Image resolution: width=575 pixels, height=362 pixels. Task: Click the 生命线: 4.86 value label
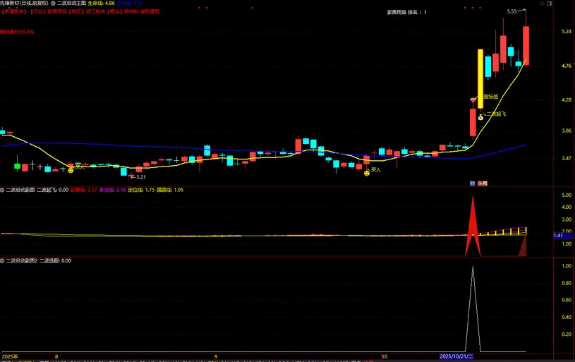(x=101, y=3)
